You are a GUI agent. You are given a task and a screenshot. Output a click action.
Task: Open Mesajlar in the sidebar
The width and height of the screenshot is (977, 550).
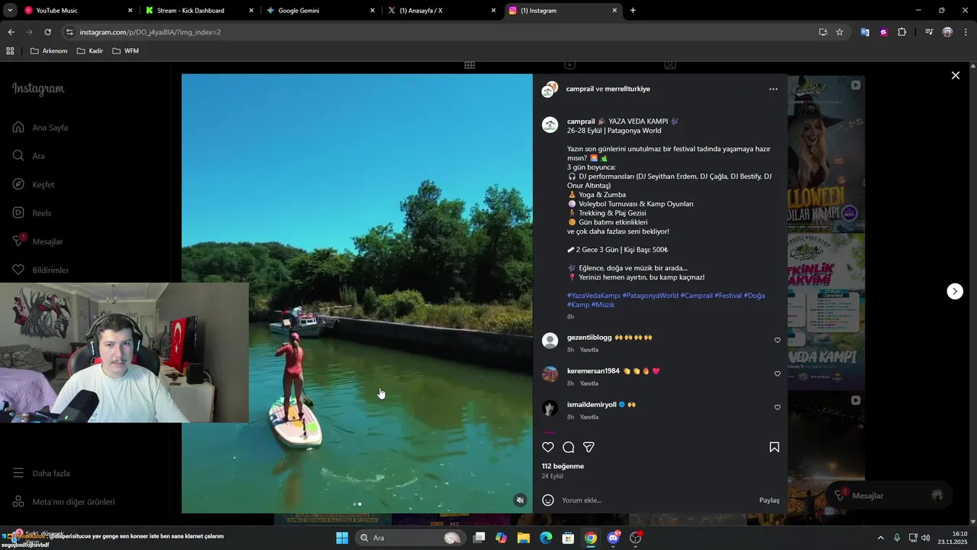[37, 241]
